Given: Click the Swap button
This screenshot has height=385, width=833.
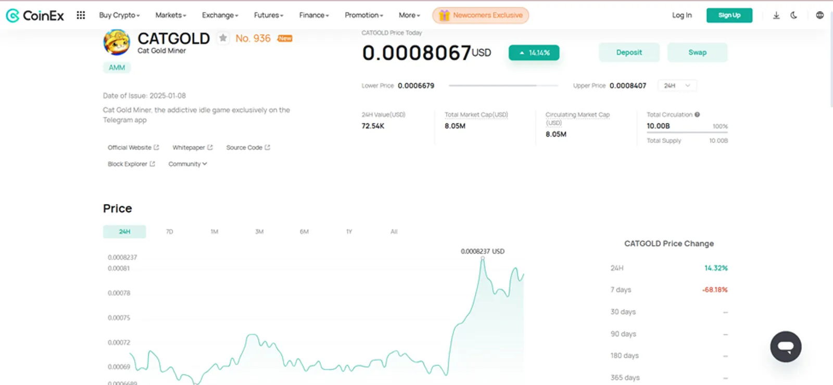Looking at the screenshot, I should click(698, 53).
